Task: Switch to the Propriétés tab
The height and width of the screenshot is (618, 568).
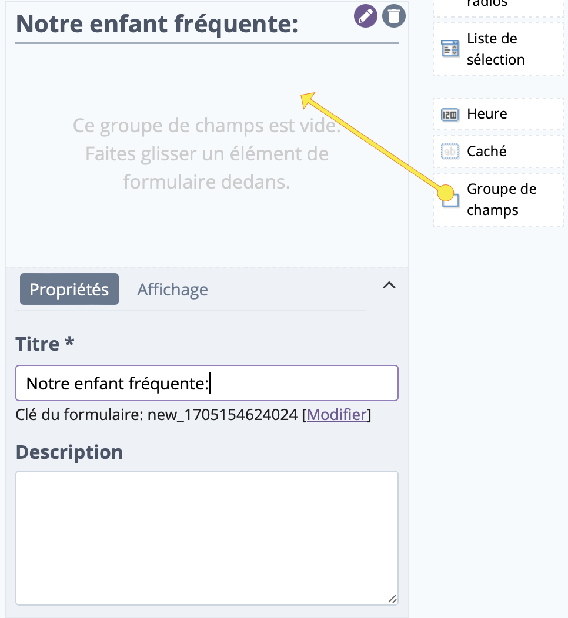Action: pos(69,289)
